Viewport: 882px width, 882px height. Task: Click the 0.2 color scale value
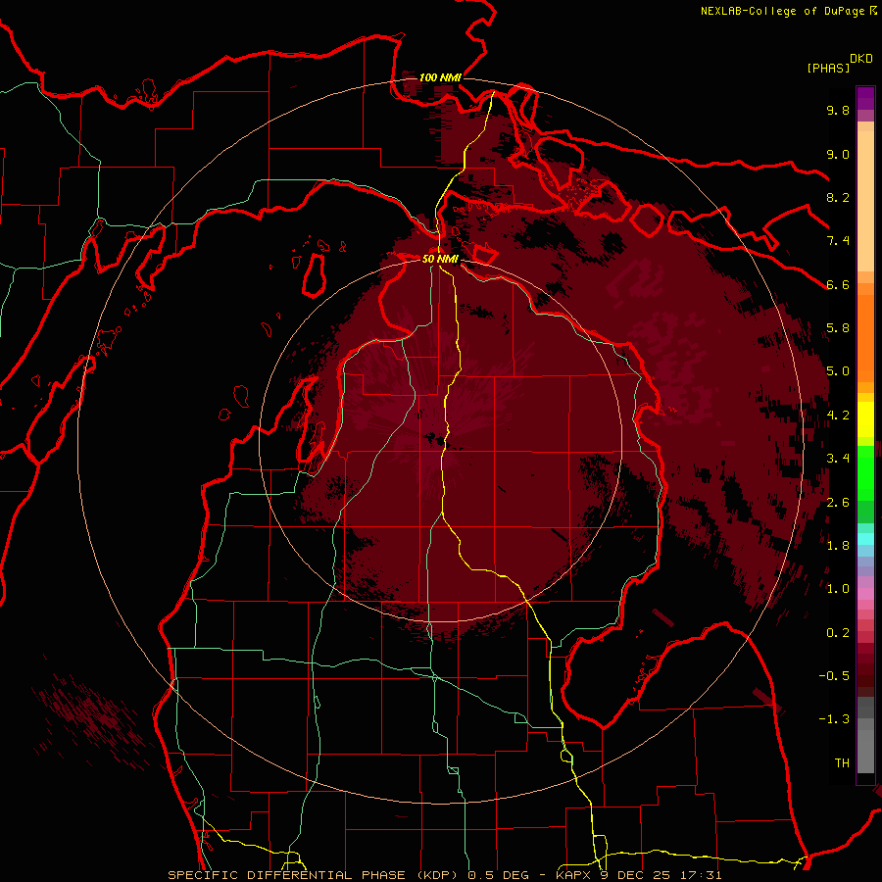[838, 633]
